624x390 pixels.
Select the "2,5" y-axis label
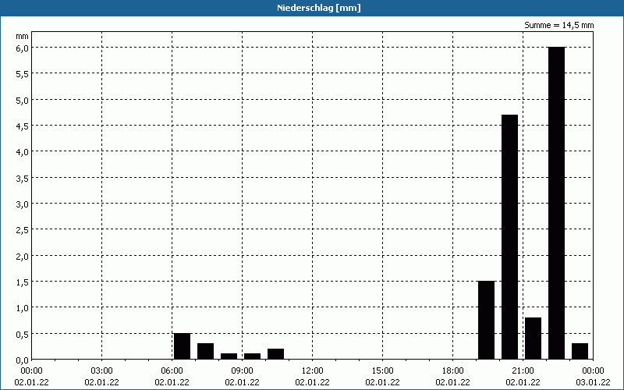coord(23,230)
